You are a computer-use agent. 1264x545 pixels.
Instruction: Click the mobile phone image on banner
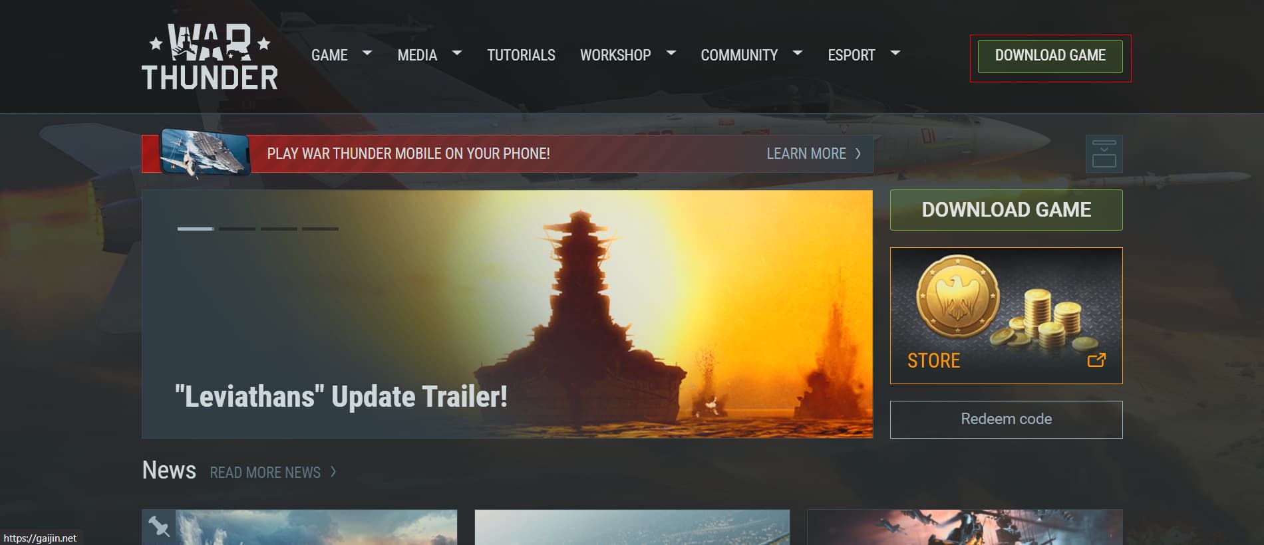point(205,152)
